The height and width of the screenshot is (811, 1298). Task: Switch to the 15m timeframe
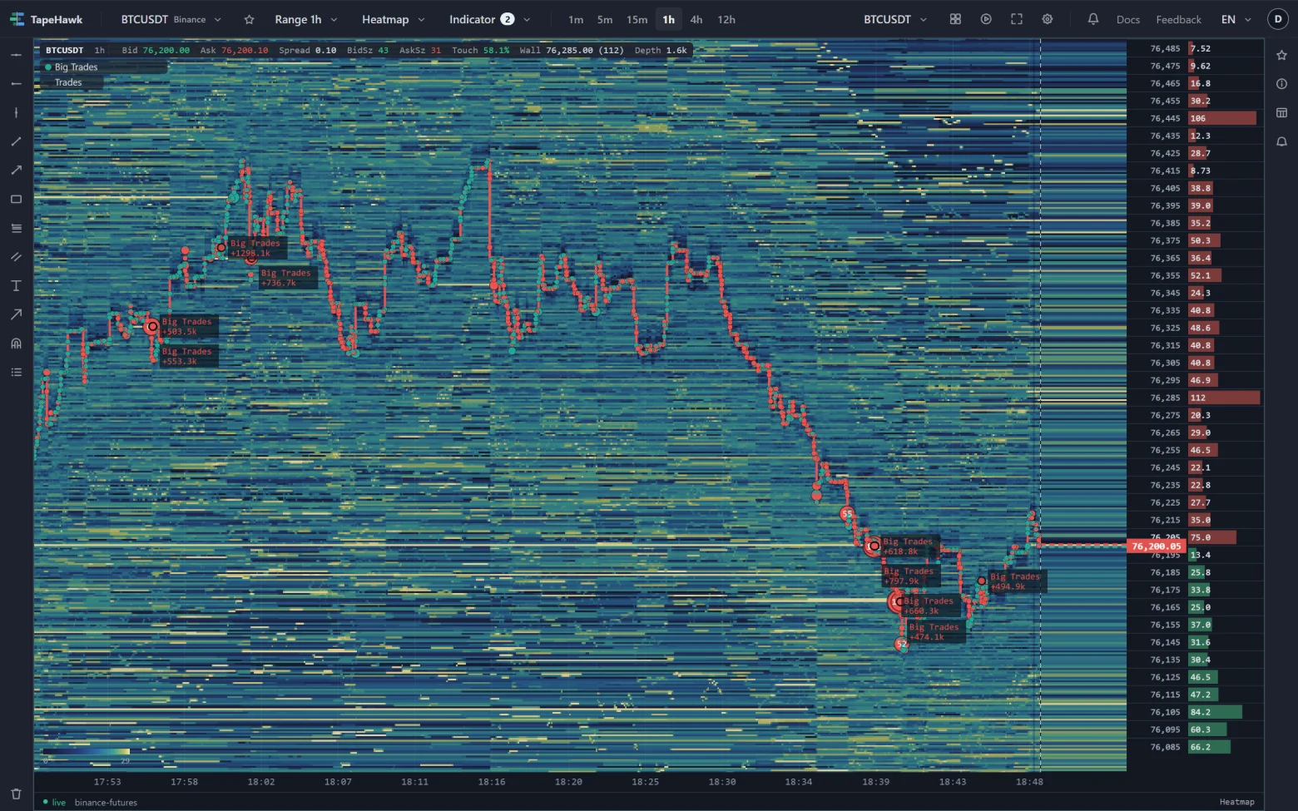[637, 19]
